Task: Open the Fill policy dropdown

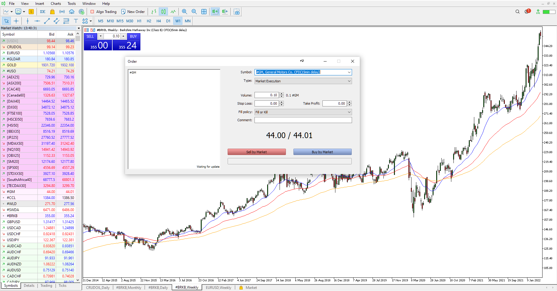Action: [303, 112]
